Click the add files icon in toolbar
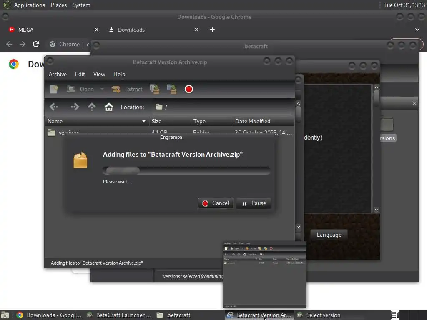Image resolution: width=427 pixels, height=320 pixels. pyautogui.click(x=155, y=89)
